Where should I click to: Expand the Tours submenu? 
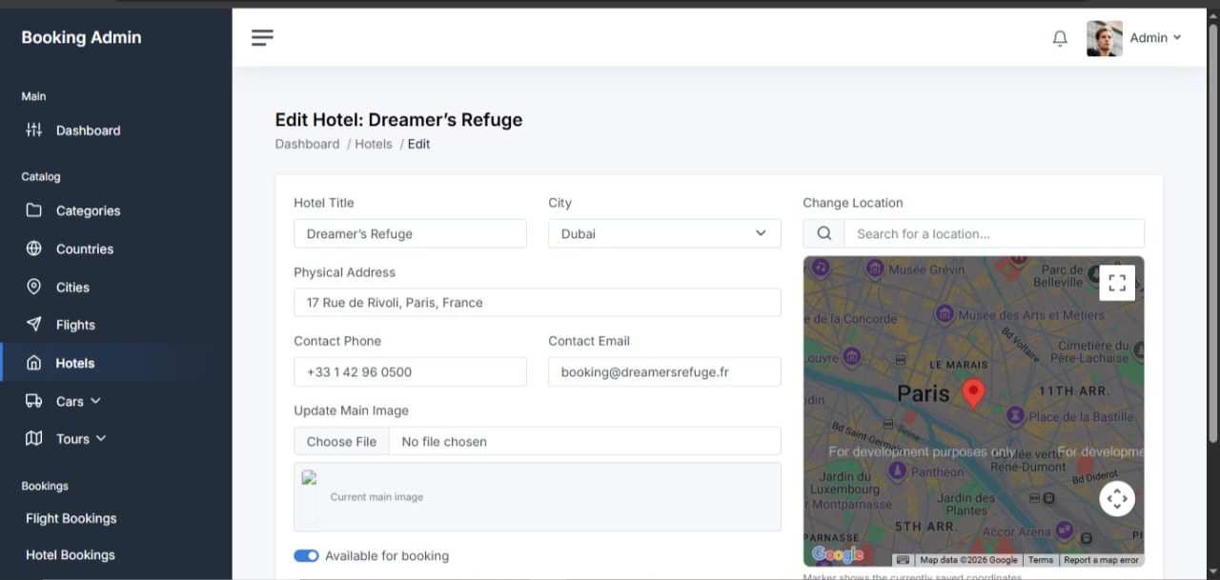[x=74, y=438]
